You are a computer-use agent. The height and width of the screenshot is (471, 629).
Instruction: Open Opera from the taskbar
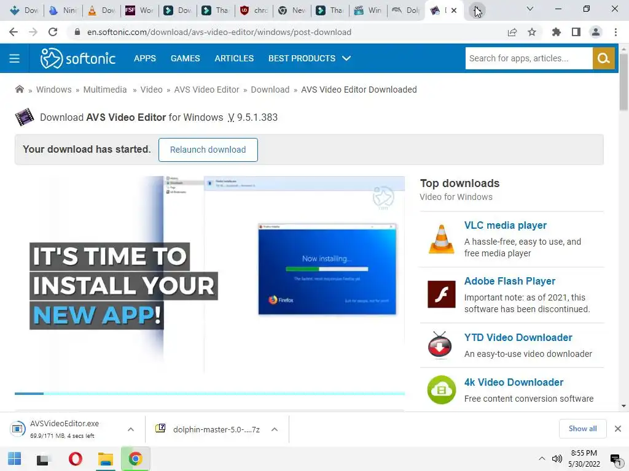pos(76,459)
